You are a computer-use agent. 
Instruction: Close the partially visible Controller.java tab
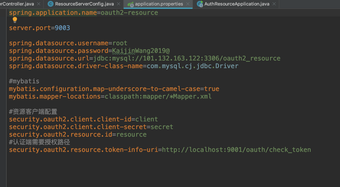(39, 4)
